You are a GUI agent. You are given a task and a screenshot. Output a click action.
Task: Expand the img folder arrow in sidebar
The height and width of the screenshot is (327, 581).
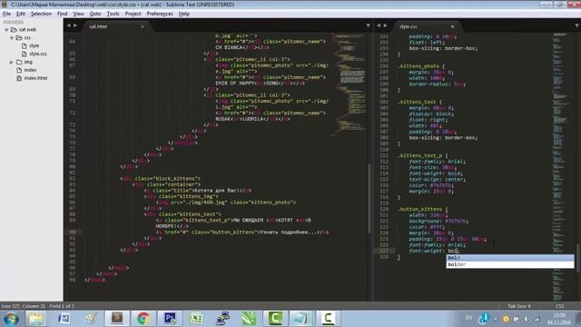pyautogui.click(x=12, y=62)
